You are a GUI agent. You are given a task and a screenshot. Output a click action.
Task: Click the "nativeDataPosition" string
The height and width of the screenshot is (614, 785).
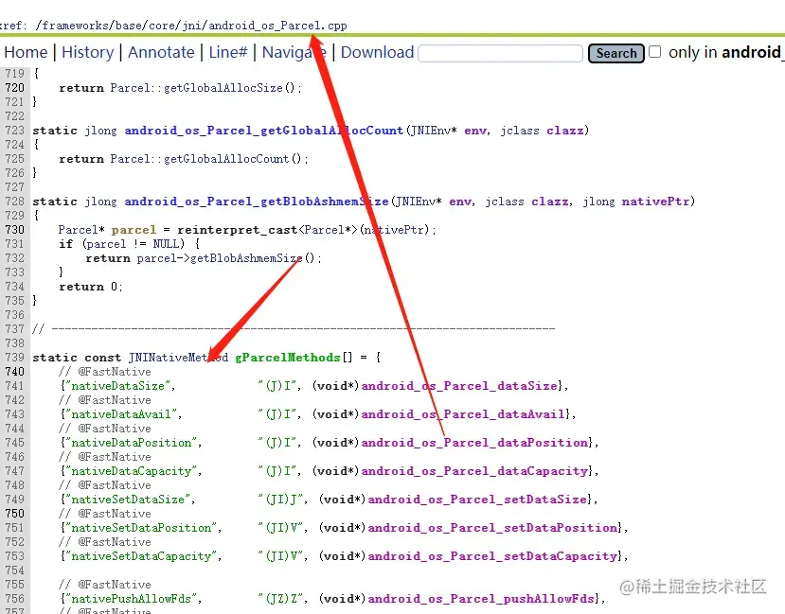(132, 443)
